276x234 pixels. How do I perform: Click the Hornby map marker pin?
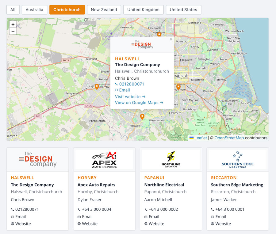click(x=97, y=87)
